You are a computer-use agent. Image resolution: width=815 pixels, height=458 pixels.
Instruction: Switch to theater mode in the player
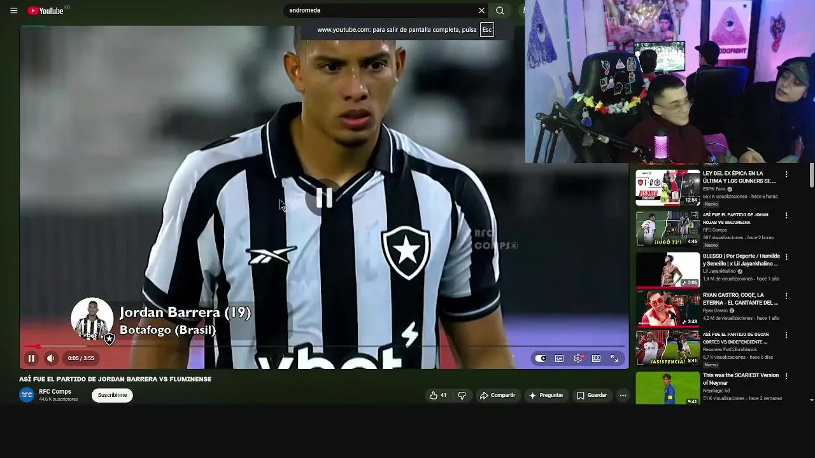[596, 358]
